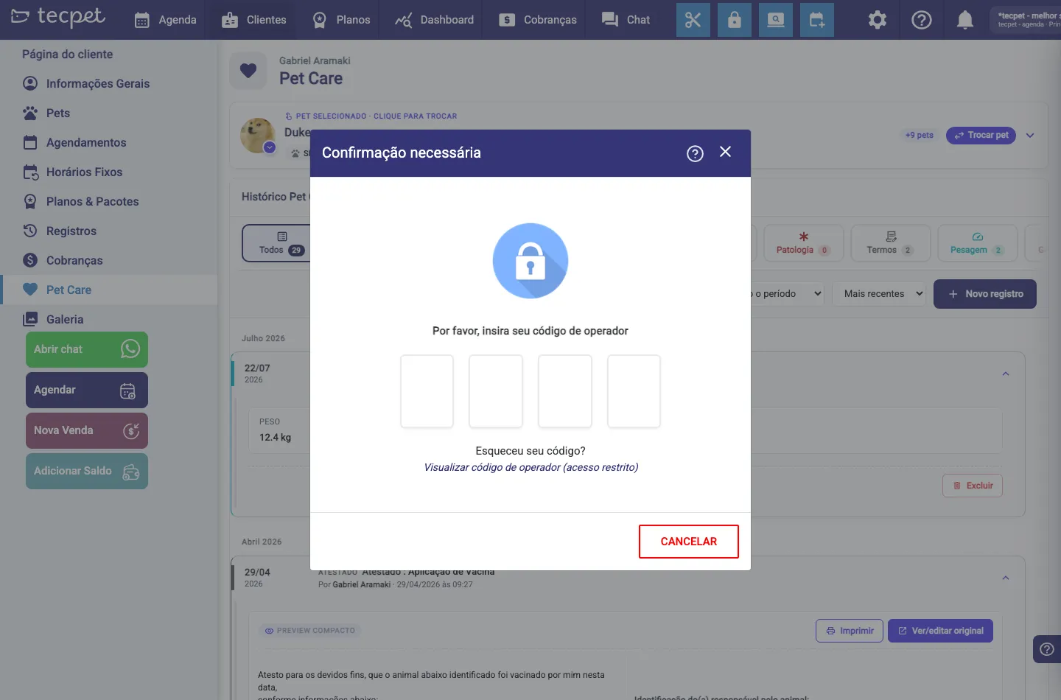
Task: Select the Patologia filter tab
Action: pyautogui.click(x=804, y=243)
